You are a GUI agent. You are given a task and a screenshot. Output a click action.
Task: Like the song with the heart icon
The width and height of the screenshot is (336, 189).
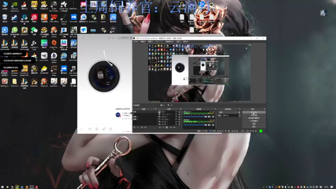[90, 129]
